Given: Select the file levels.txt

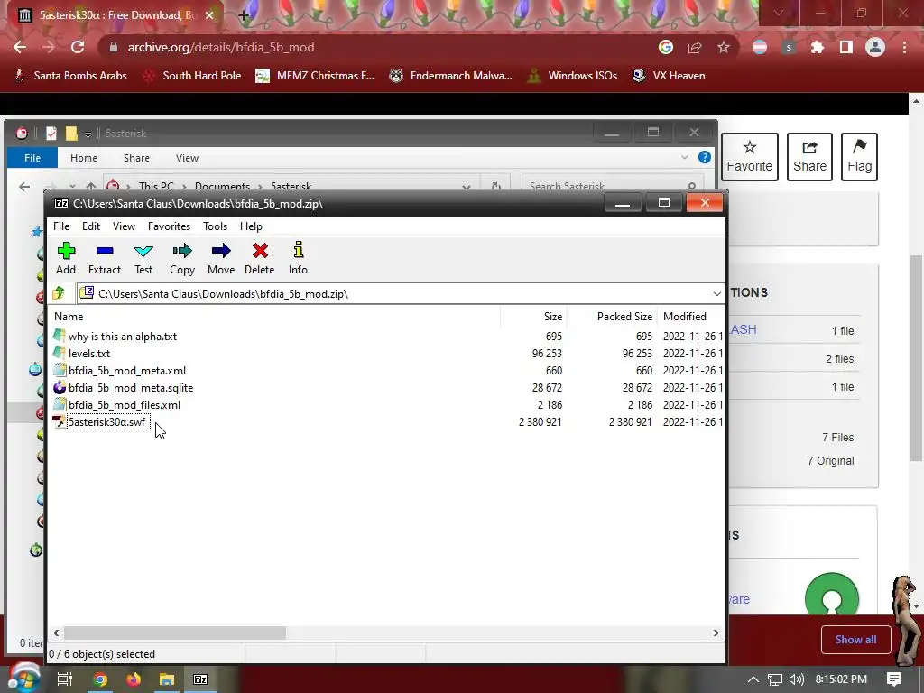Looking at the screenshot, I should click(89, 354).
